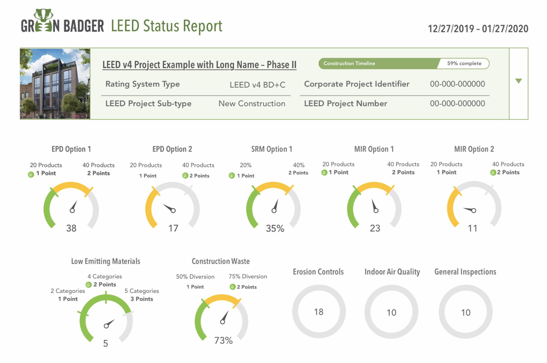
Task: Click the Construction Timeline progress bar
Action: tap(404, 64)
